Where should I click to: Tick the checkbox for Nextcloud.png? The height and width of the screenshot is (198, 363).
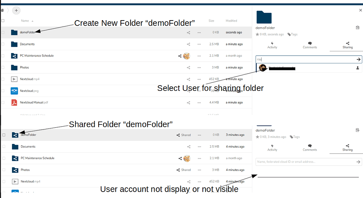click(x=3, y=91)
